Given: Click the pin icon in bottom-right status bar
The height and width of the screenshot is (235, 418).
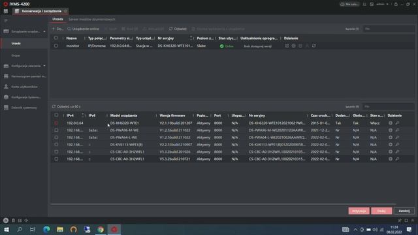Looking at the screenshot, I should tap(399, 221).
